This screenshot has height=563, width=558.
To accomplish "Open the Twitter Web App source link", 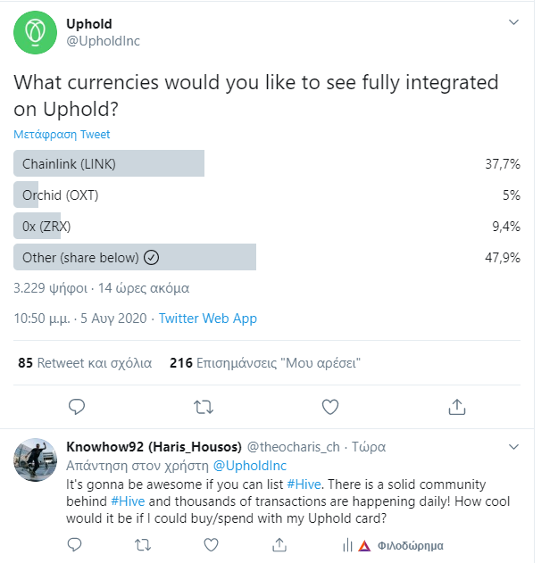I will pyautogui.click(x=208, y=319).
